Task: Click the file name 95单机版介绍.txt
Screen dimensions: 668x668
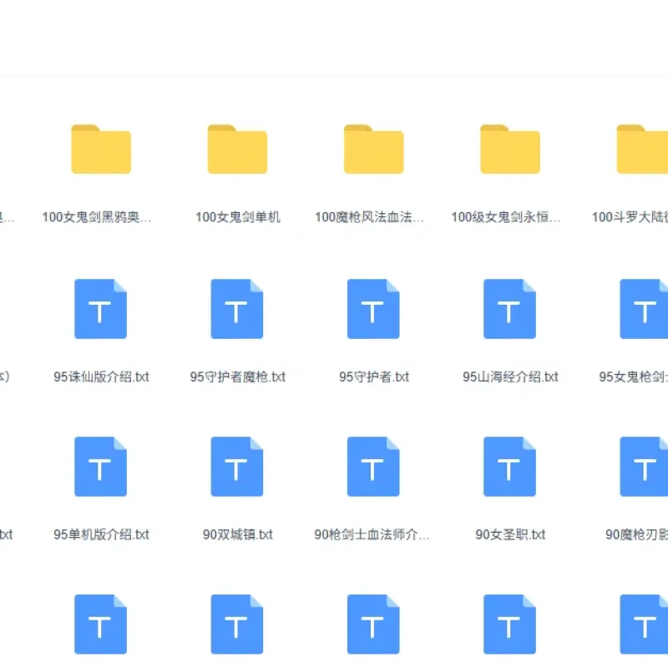Action: [101, 534]
